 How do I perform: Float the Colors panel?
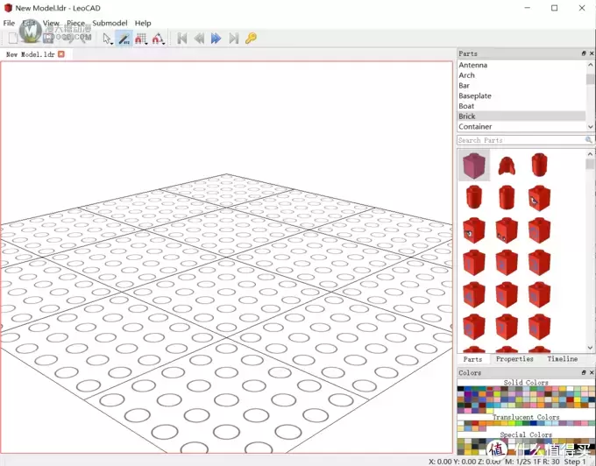click(x=584, y=372)
